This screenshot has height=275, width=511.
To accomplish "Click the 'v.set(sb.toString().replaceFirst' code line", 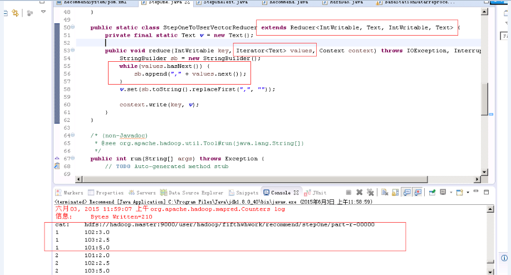I will (x=197, y=89).
